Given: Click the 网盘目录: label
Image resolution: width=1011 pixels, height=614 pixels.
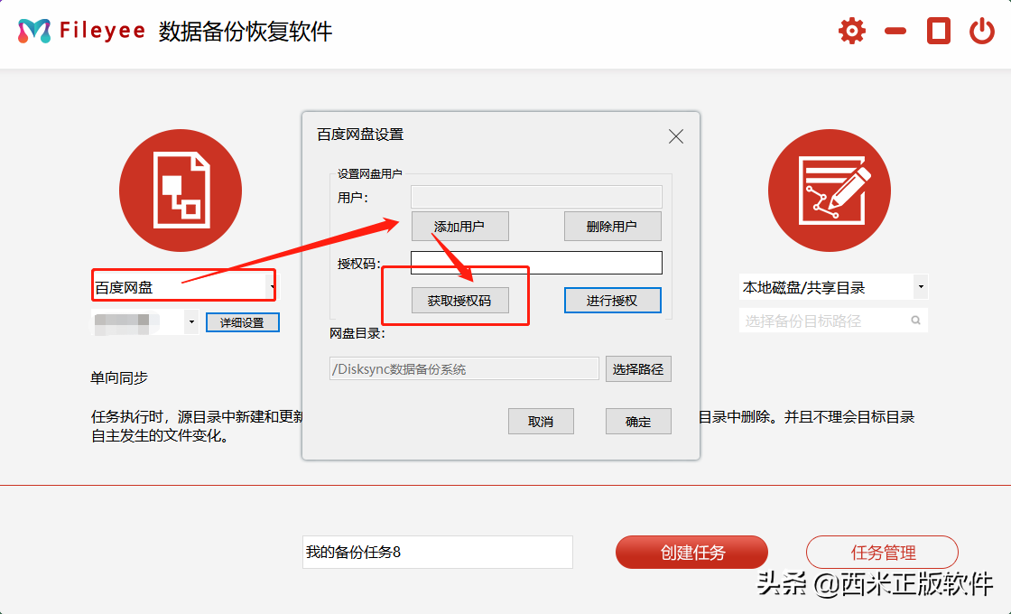Looking at the screenshot, I should click(357, 333).
